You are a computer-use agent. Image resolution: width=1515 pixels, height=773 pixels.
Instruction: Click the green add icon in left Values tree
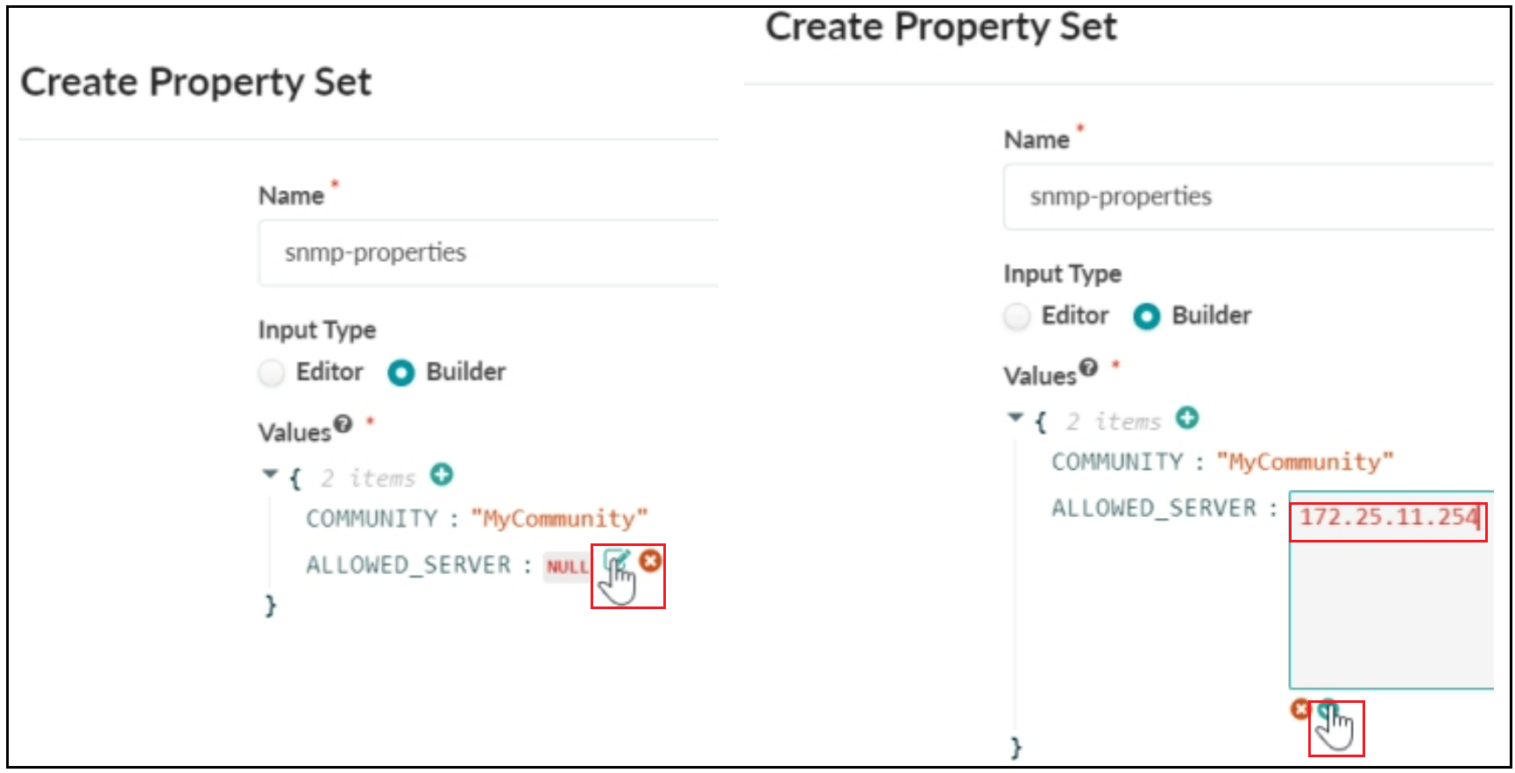coord(442,475)
